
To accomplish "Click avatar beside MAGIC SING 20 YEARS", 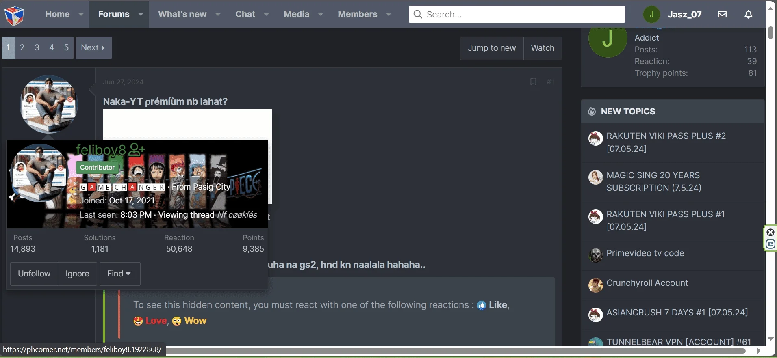I will pos(595,177).
